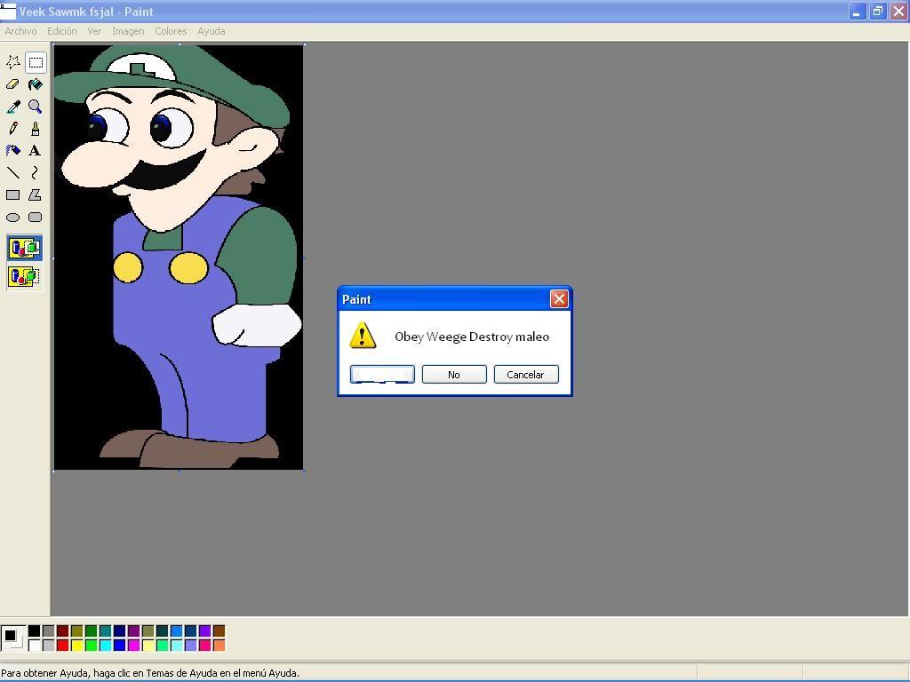Open the Imagen menu
The height and width of the screenshot is (682, 910).
[128, 30]
